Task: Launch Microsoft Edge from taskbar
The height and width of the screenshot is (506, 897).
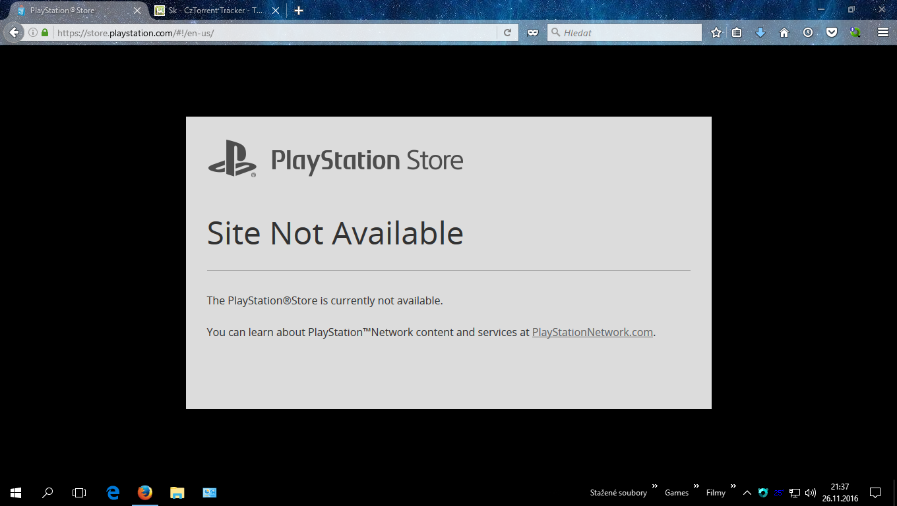Action: pyautogui.click(x=113, y=492)
